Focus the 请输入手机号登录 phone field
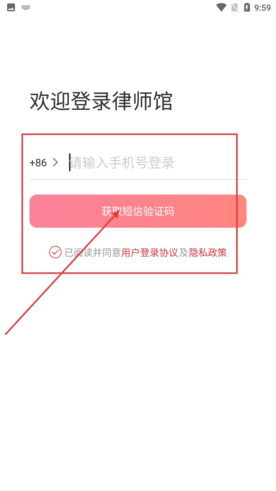 click(158, 163)
